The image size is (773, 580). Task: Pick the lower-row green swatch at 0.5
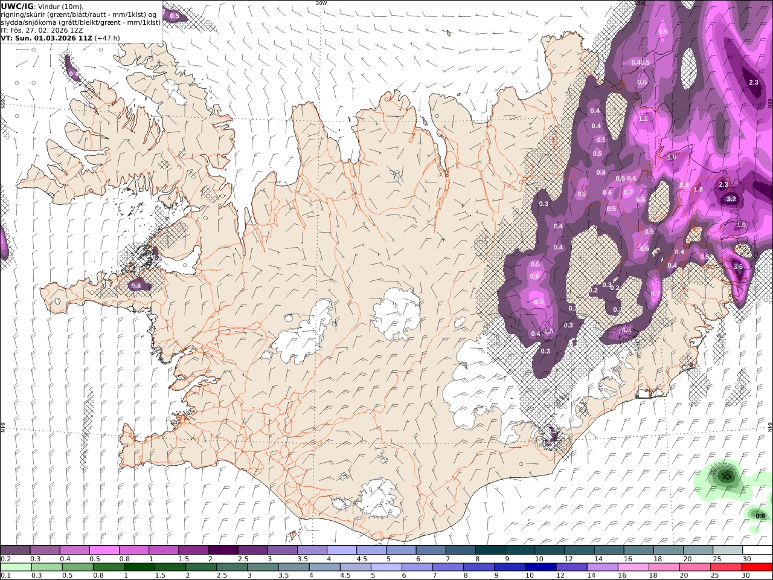tap(77, 567)
